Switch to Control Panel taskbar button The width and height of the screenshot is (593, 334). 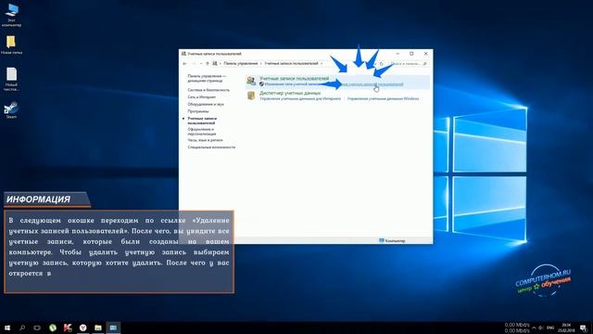coord(113,328)
